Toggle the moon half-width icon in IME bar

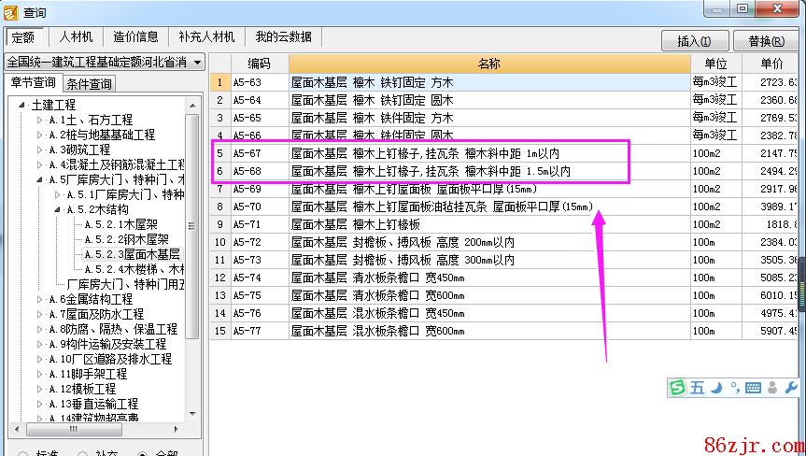[716, 388]
